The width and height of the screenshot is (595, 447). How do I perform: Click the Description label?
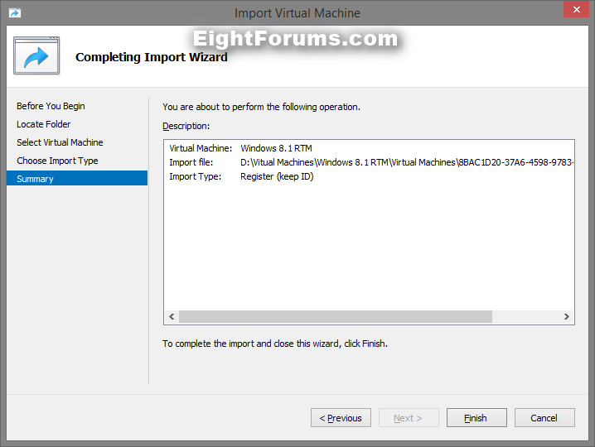(x=186, y=127)
